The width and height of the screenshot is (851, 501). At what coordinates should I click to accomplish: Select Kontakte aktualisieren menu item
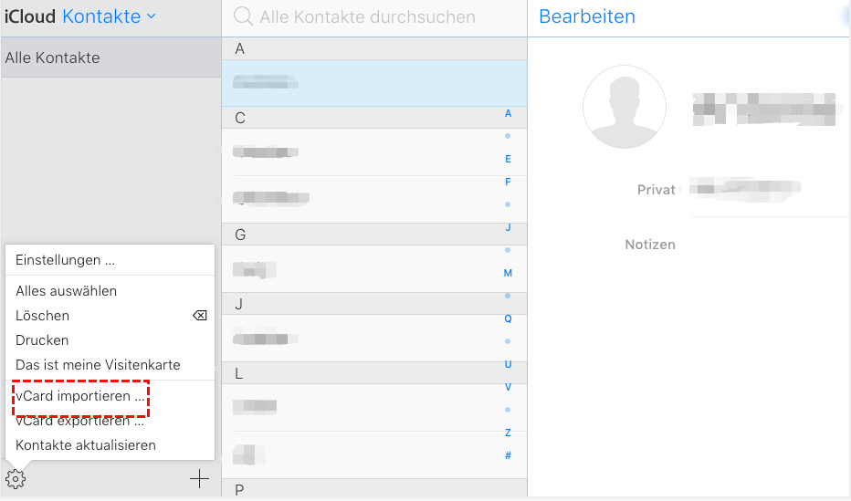[86, 445]
